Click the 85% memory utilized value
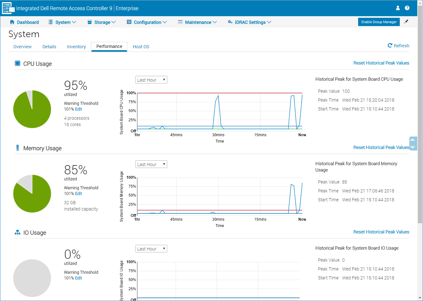Screen dimensions: 423x301 76,170
